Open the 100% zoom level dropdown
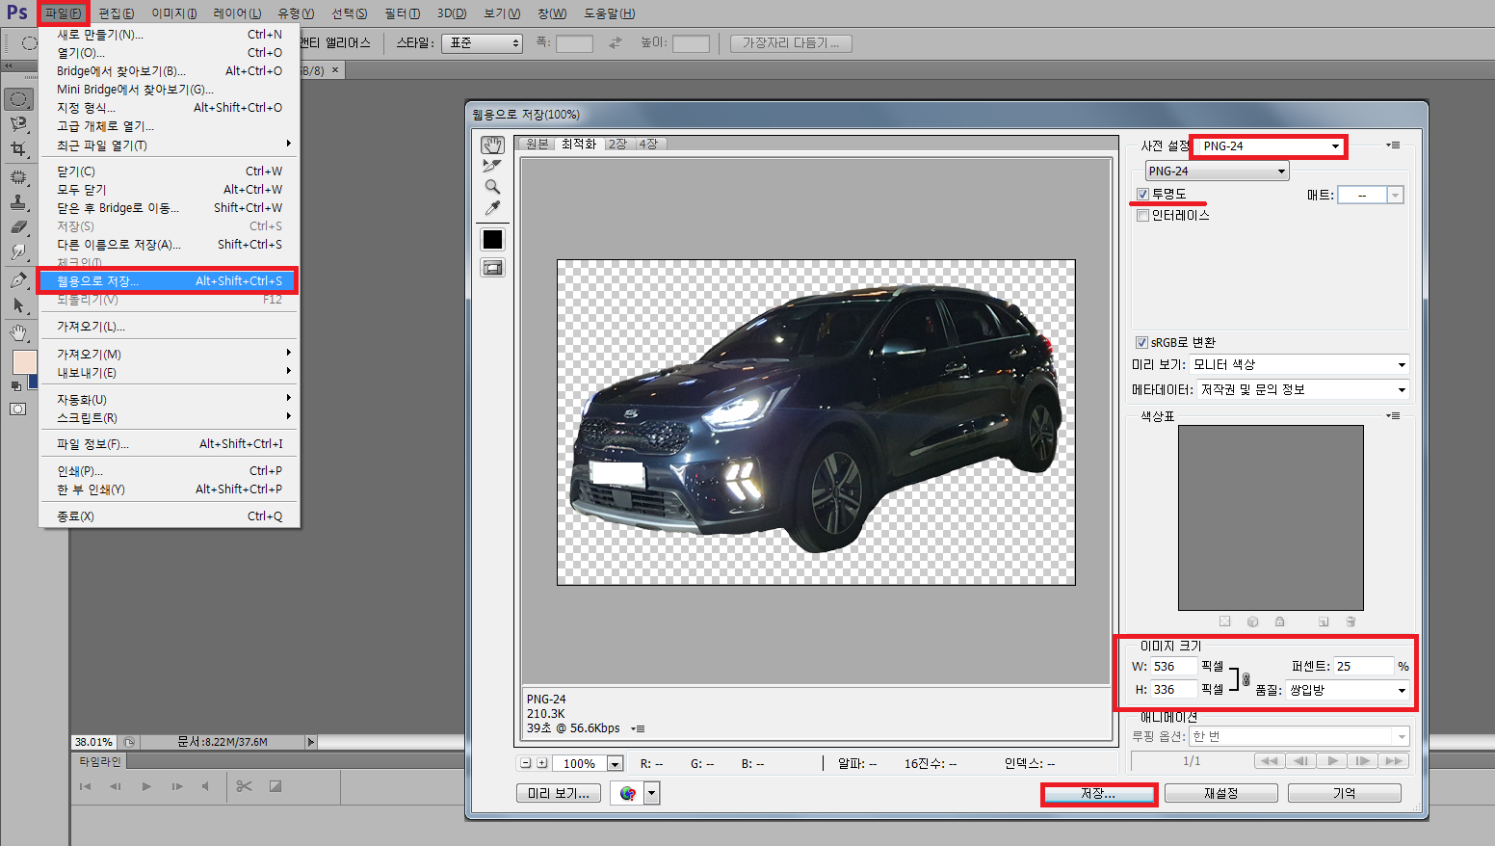Image resolution: width=1495 pixels, height=846 pixels. tap(615, 764)
